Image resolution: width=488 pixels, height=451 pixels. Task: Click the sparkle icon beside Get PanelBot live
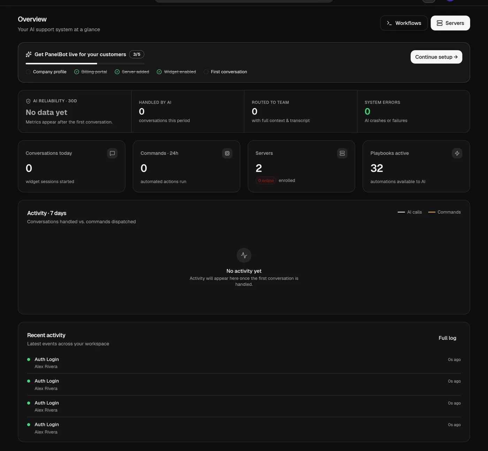pyautogui.click(x=29, y=54)
